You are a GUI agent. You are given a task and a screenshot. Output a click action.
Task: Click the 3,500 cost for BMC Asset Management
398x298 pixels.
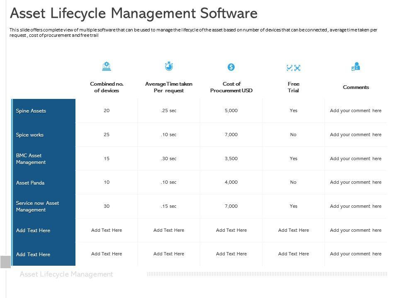click(231, 159)
